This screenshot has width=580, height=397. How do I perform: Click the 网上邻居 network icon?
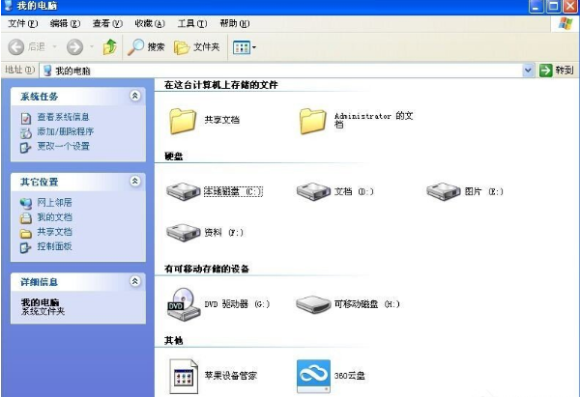coord(25,203)
